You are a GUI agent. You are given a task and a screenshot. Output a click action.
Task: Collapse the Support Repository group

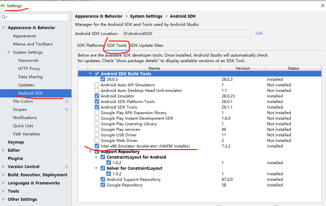click(90, 152)
